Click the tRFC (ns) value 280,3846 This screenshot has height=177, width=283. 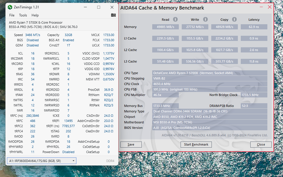click(x=33, y=116)
